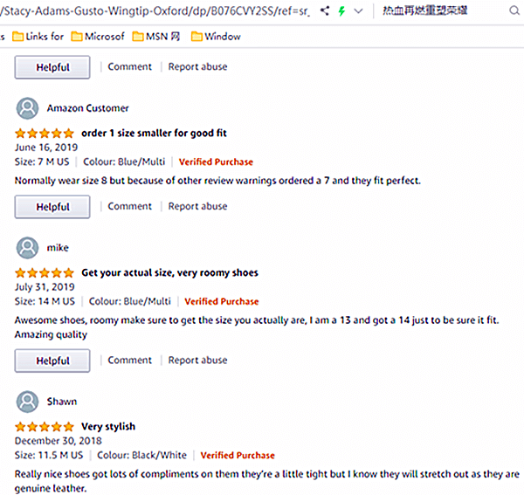Click Shawn's profile avatar icon
Screen dimensions: 524x495
click(x=28, y=402)
